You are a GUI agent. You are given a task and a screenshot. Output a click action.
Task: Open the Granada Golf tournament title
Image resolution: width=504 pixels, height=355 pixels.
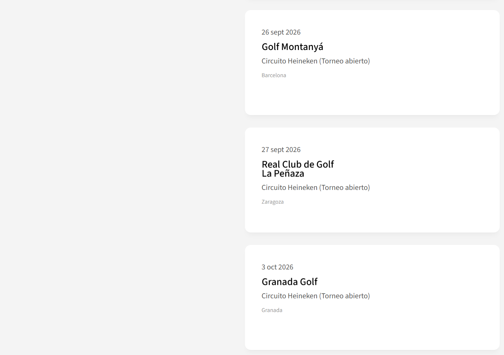click(x=289, y=282)
